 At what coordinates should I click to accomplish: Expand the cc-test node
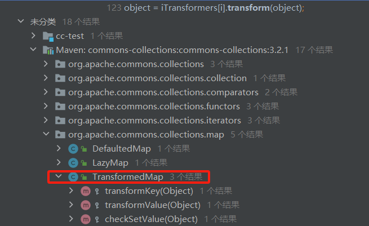(33, 36)
